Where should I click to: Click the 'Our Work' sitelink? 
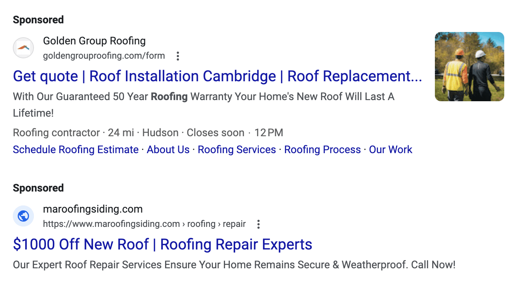pos(390,149)
